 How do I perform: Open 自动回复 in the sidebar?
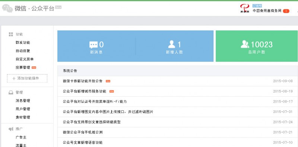coord(23,51)
